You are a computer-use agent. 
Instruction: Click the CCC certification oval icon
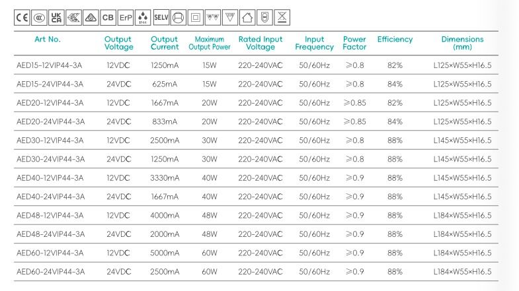click(x=39, y=16)
